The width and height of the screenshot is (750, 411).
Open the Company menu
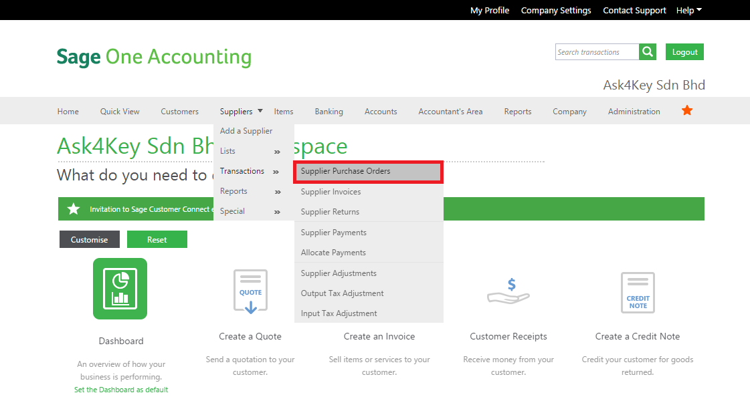point(569,112)
